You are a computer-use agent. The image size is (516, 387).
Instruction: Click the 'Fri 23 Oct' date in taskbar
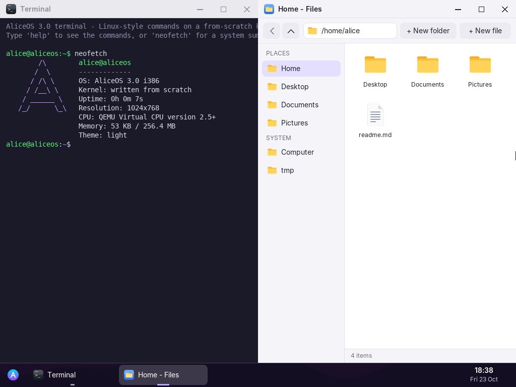pyautogui.click(x=484, y=379)
